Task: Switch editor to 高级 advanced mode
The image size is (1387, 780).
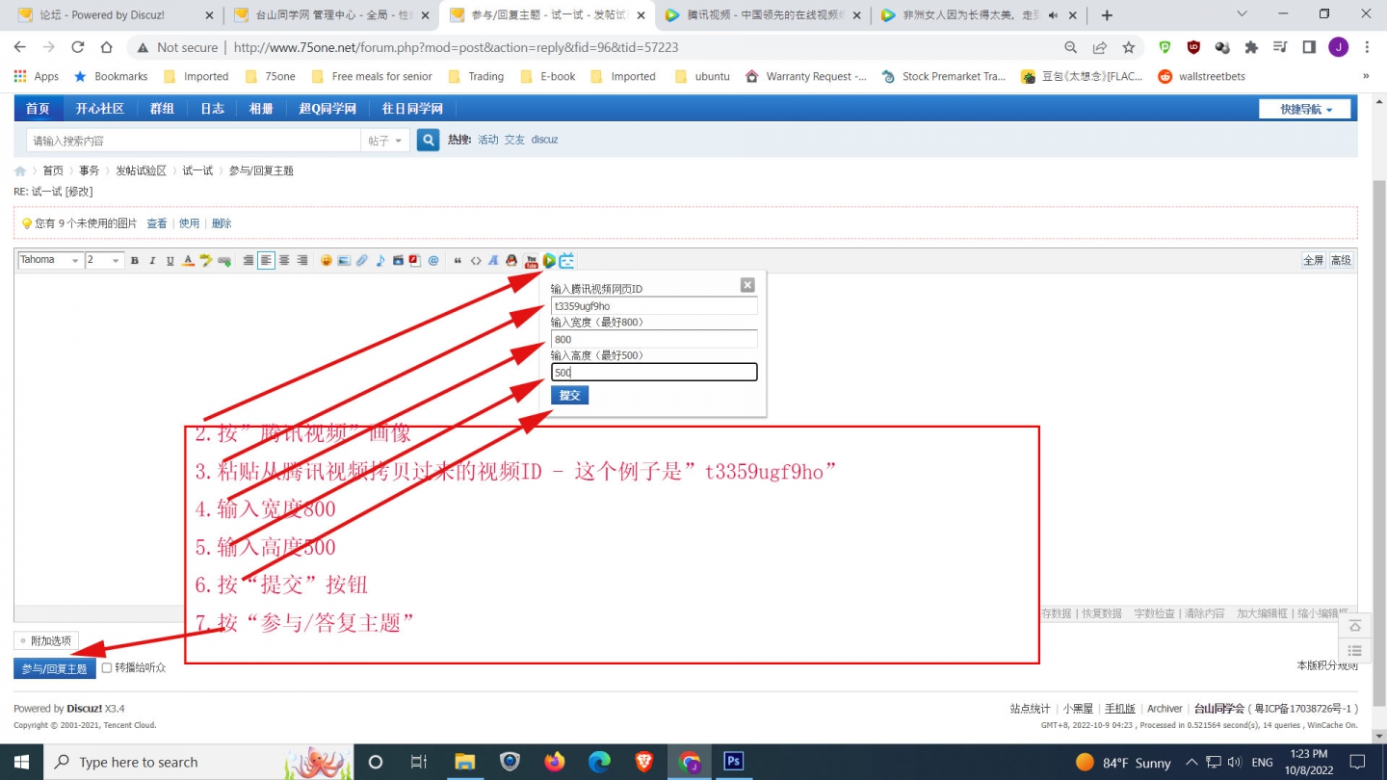Action: coord(1341,260)
